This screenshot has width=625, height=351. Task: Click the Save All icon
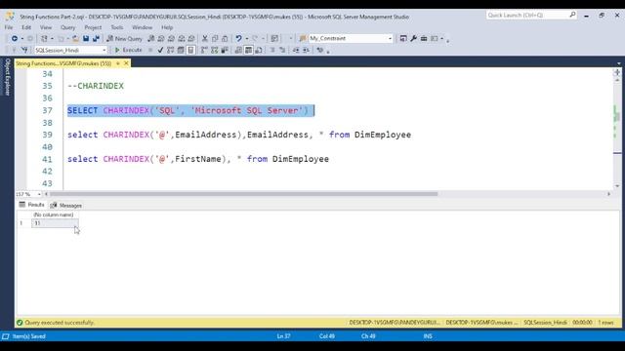[x=96, y=39]
